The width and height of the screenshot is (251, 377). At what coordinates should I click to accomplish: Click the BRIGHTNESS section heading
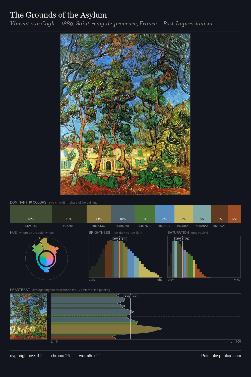point(99,232)
